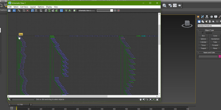Click the Torus primitive button
The height and width of the screenshot is (110, 221).
click(x=203, y=45)
